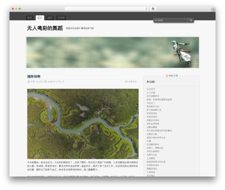Image resolution: width=225 pixels, height=190 pixels.
Task: Click the browser reload icon
Action: [x=146, y=9]
